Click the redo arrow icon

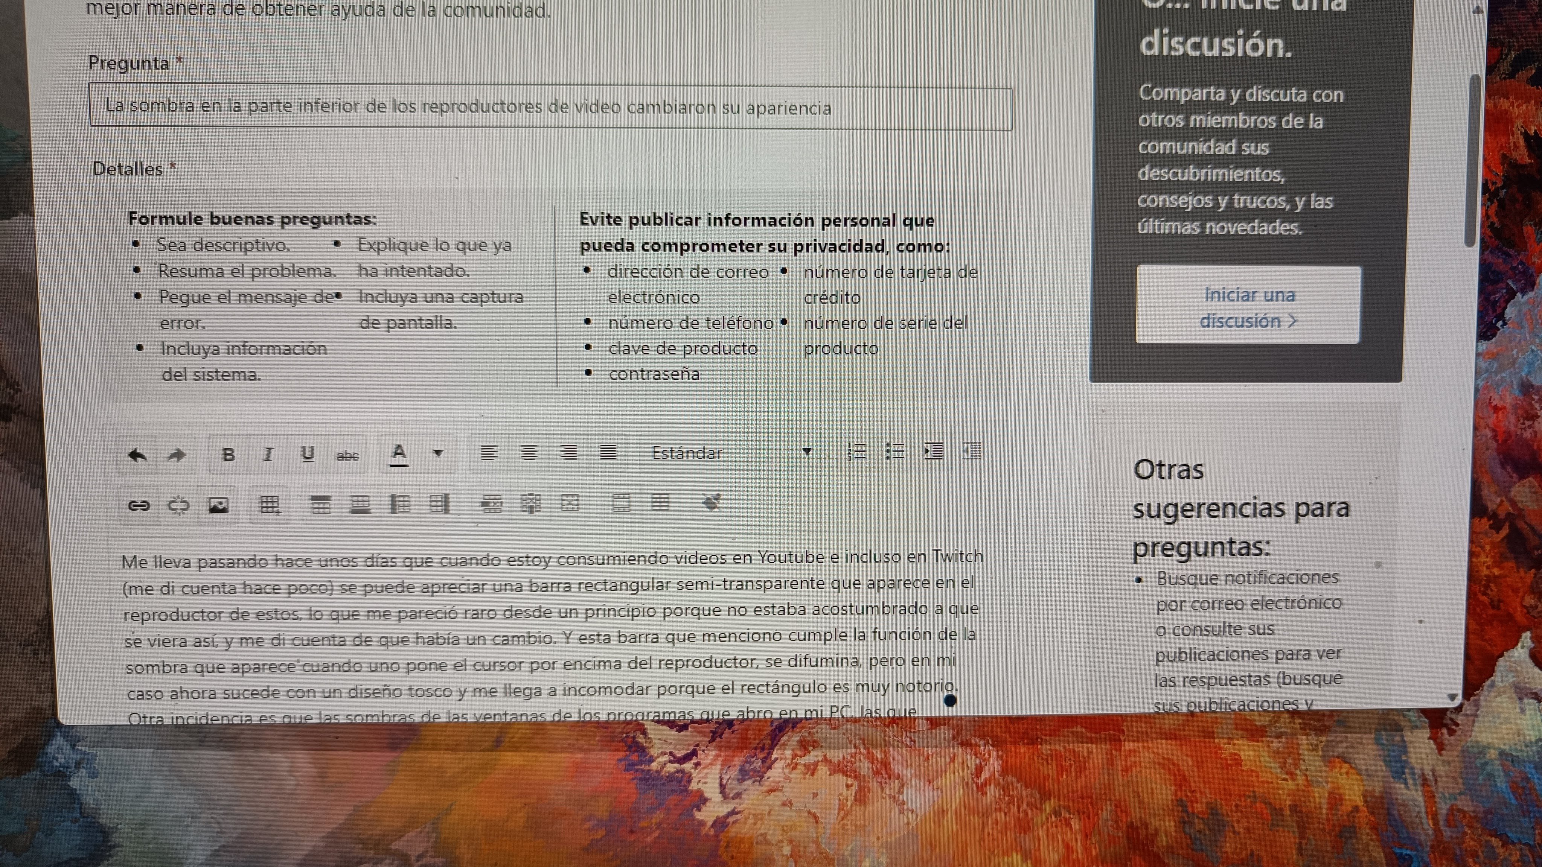pyautogui.click(x=177, y=455)
